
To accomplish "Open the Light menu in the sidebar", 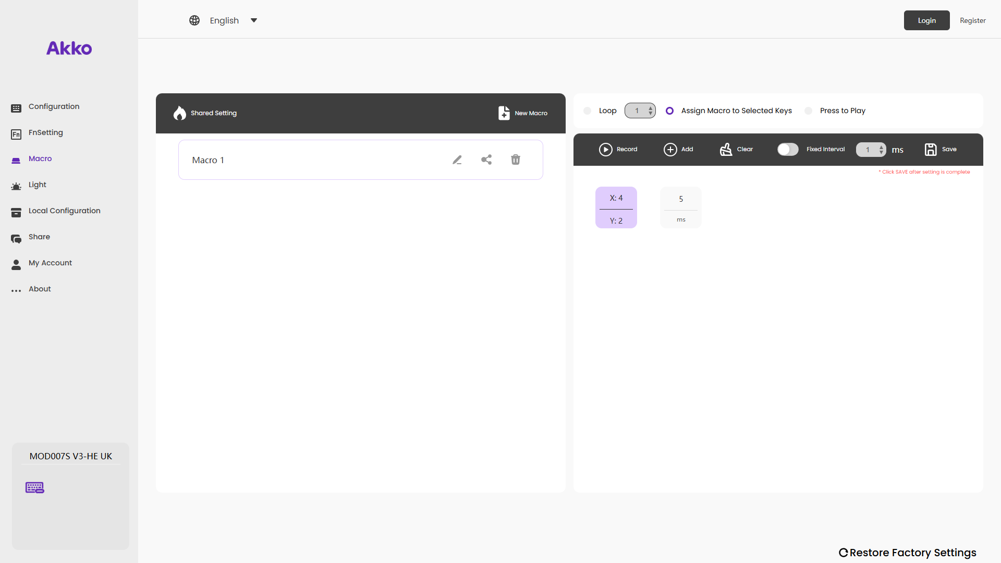I will coord(38,185).
